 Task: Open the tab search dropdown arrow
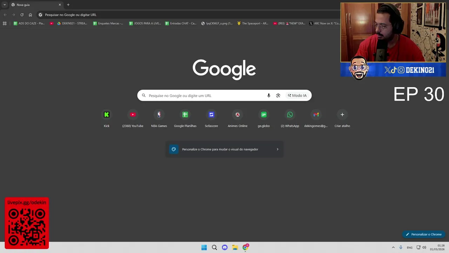pyautogui.click(x=5, y=5)
